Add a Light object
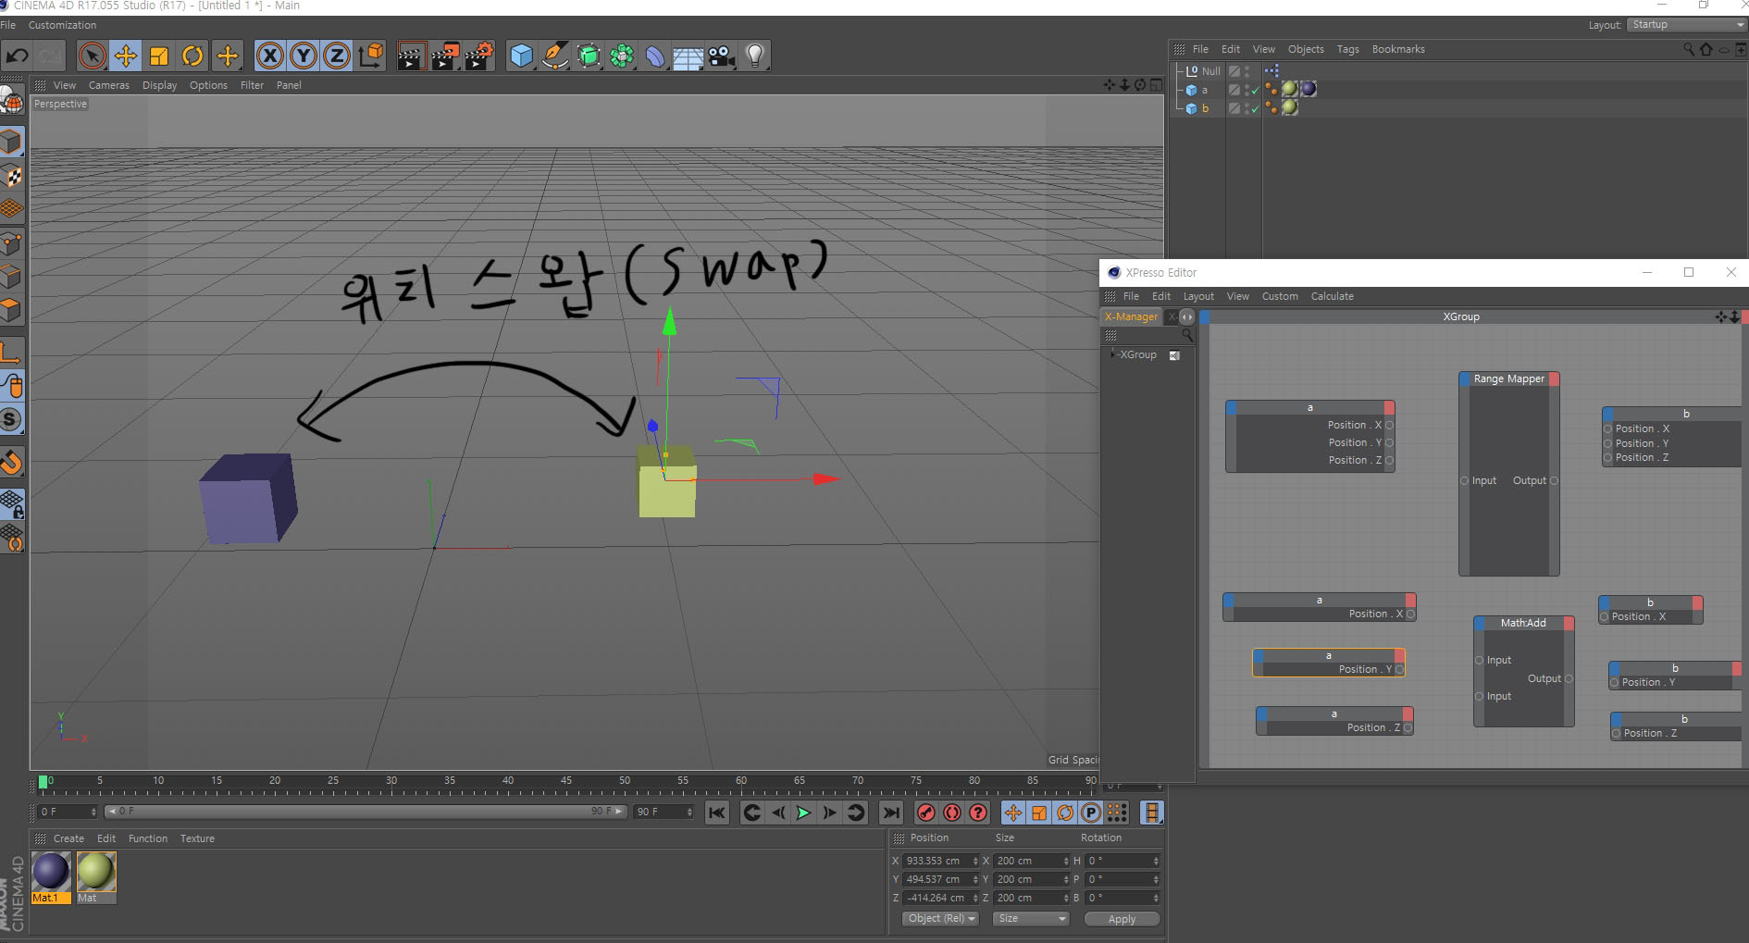Viewport: 1749px width, 943px height. point(755,56)
